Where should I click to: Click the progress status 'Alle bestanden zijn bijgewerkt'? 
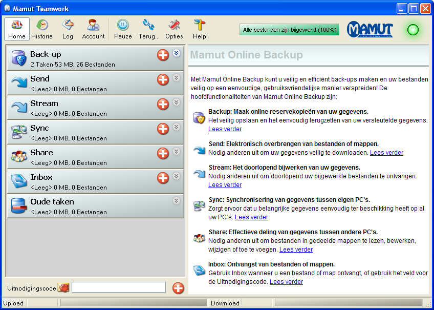pos(290,30)
